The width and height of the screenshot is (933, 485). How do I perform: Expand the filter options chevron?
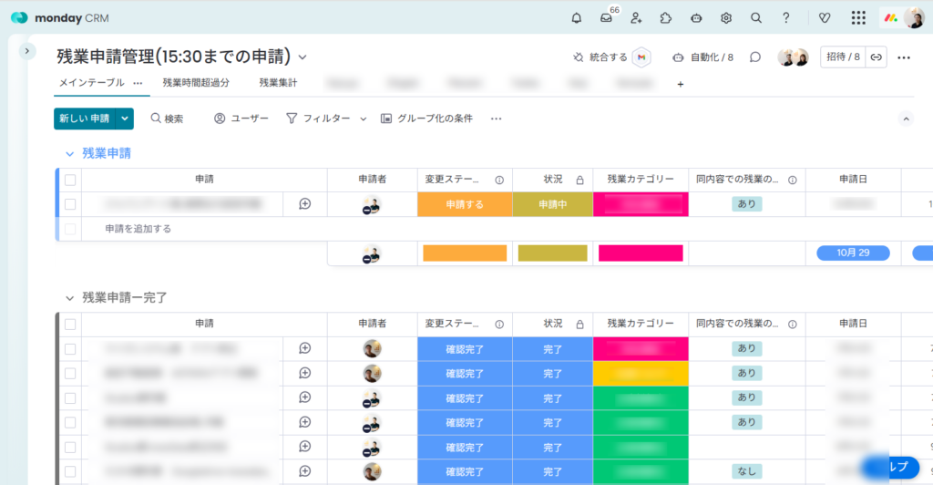point(363,119)
